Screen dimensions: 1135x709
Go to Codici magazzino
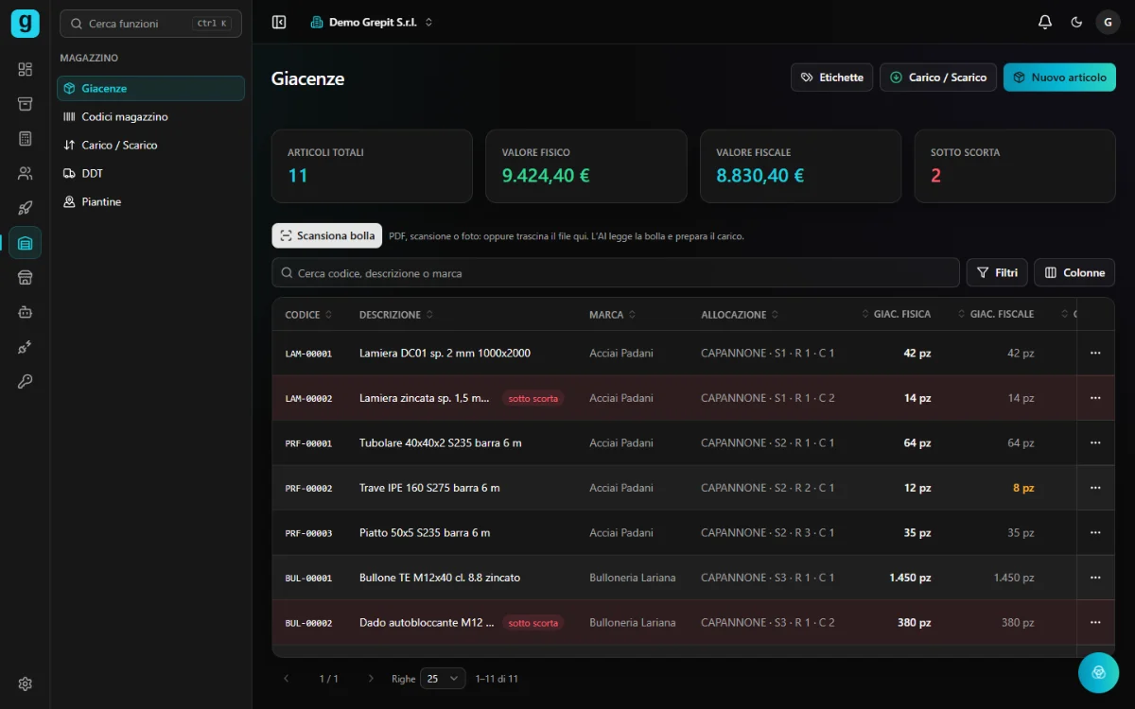pyautogui.click(x=151, y=116)
